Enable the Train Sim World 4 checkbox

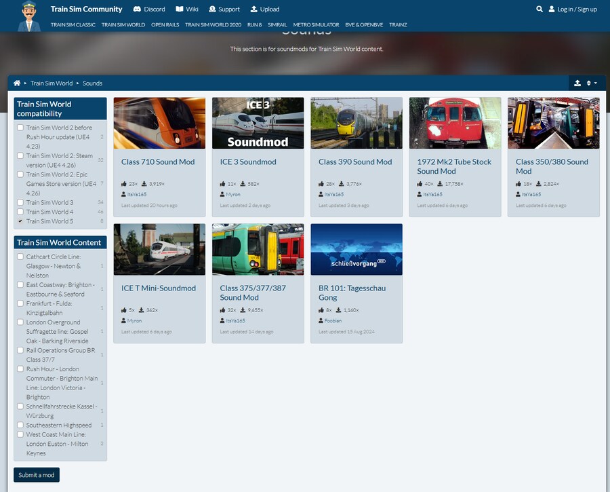pyautogui.click(x=20, y=212)
